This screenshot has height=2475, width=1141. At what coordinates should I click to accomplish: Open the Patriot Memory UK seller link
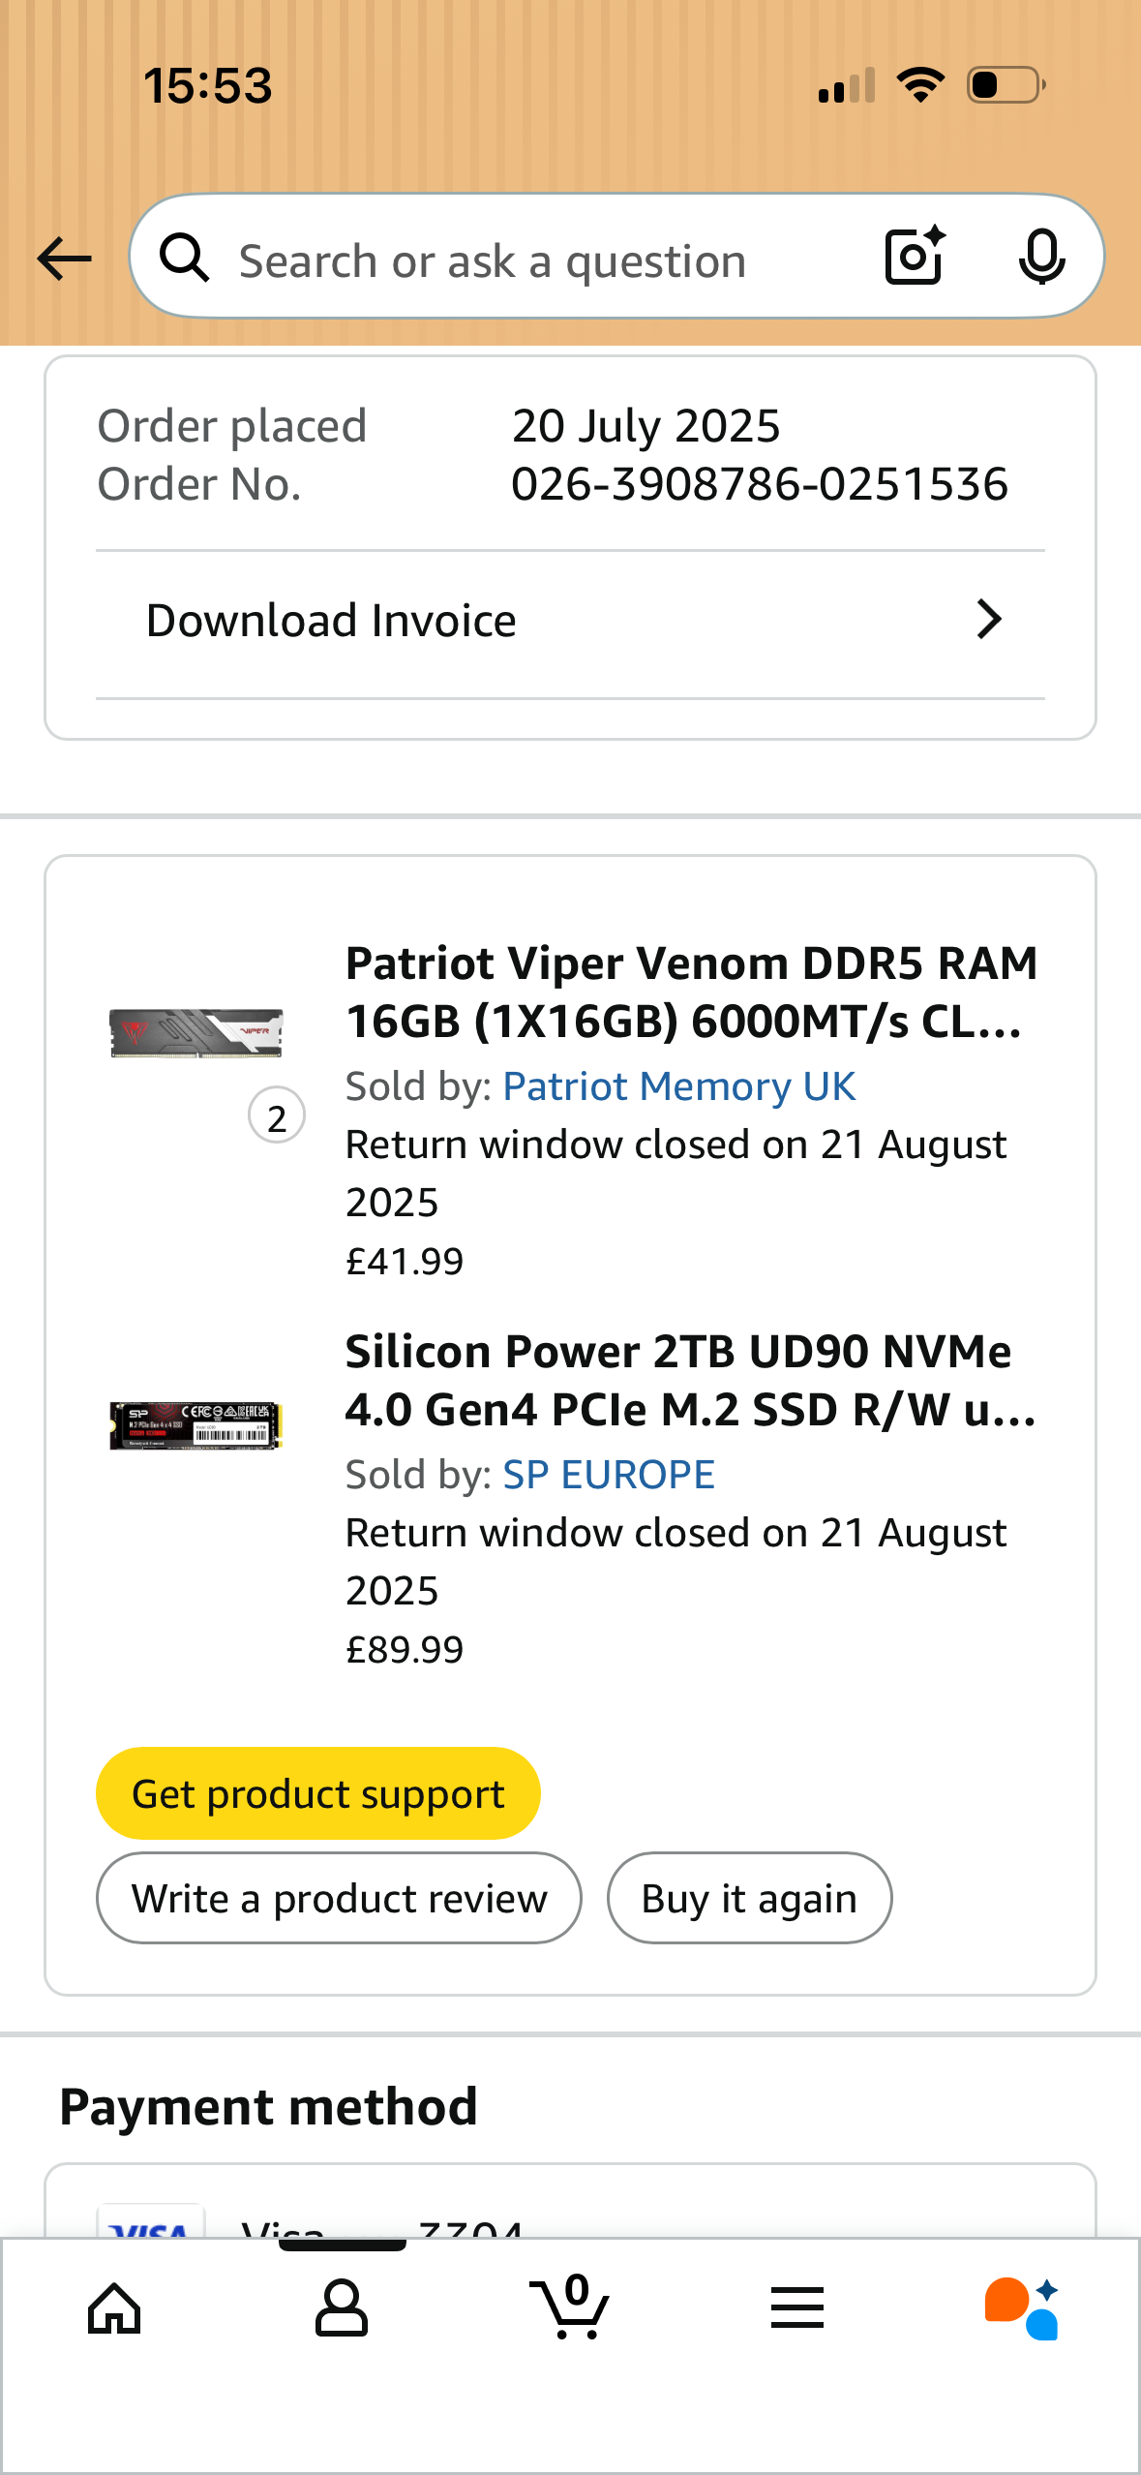pos(678,1087)
